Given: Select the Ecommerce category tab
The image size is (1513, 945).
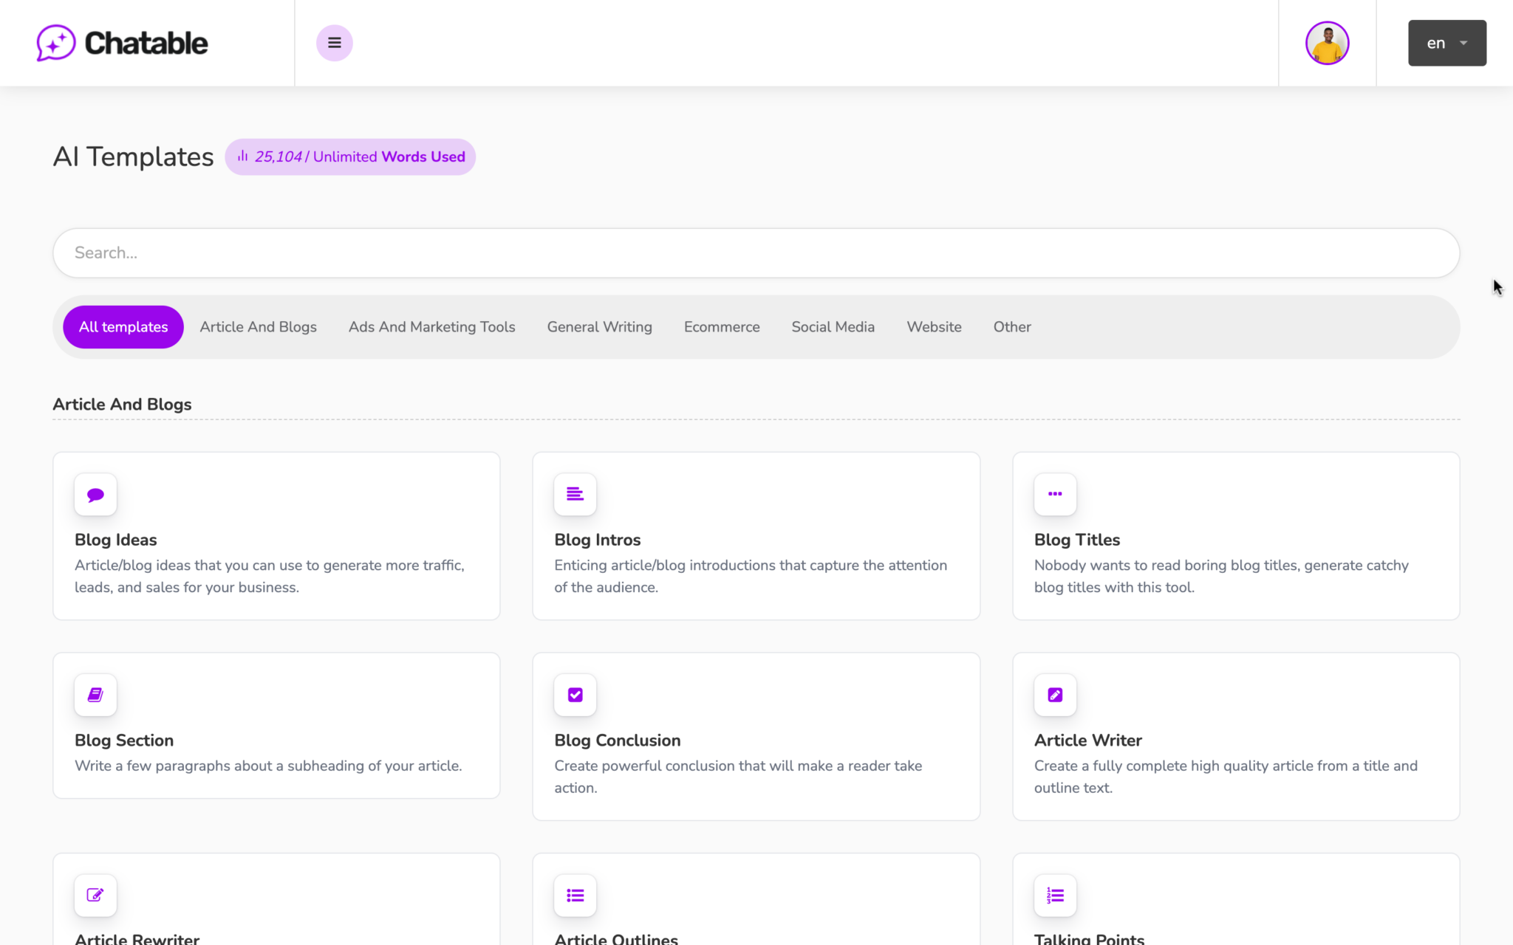Looking at the screenshot, I should tap(721, 327).
